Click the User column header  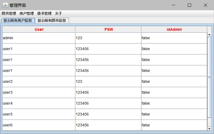(x=39, y=29)
